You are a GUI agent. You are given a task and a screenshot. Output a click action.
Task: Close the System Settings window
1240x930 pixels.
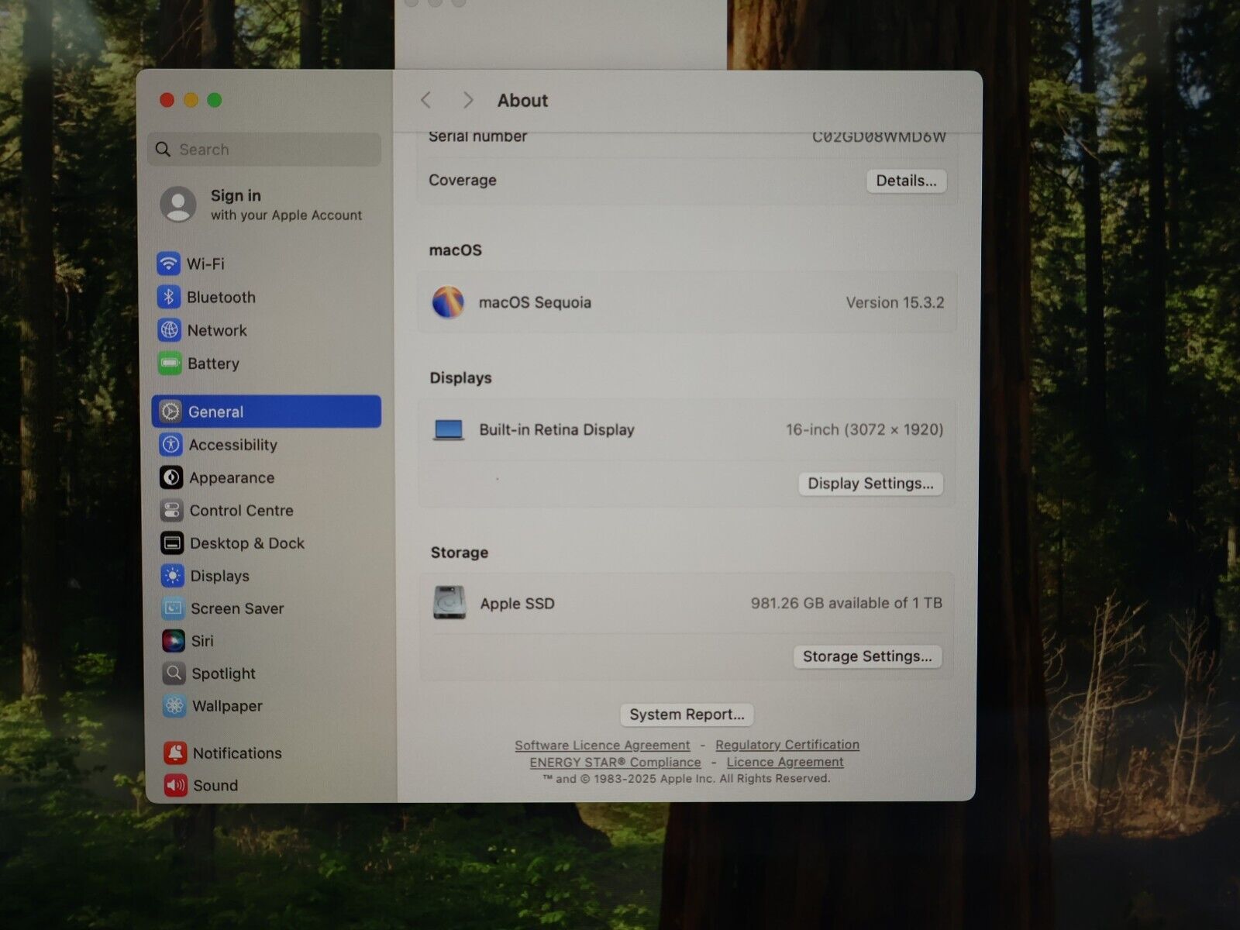click(x=167, y=100)
